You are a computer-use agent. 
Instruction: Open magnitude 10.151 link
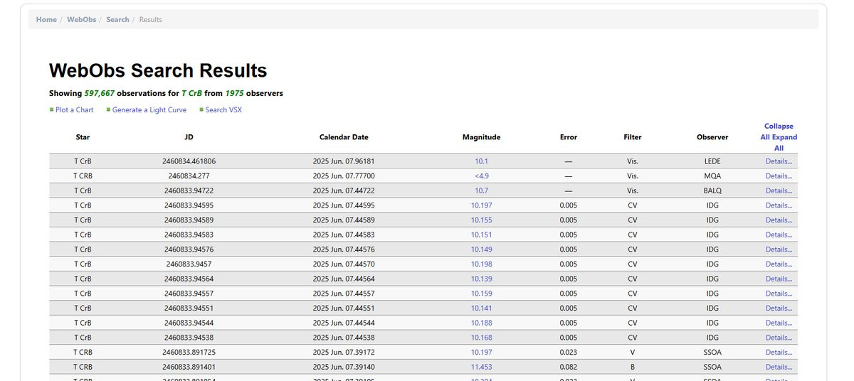coord(481,235)
